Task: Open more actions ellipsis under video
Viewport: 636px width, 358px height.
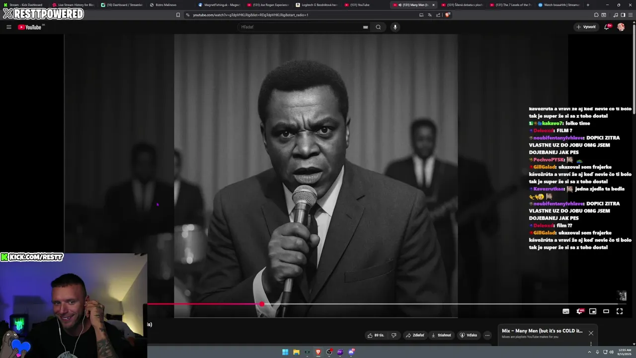Action: [487, 335]
